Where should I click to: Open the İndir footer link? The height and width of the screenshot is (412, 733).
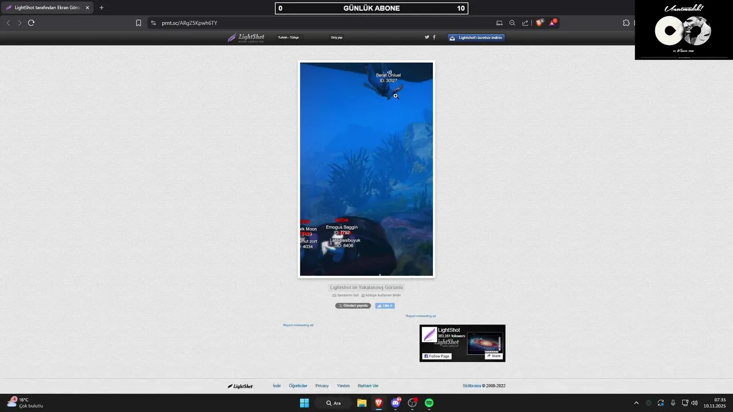[277, 386]
